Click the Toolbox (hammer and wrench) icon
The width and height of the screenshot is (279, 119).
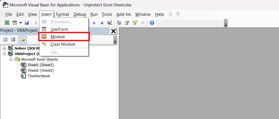(x=143, y=23)
